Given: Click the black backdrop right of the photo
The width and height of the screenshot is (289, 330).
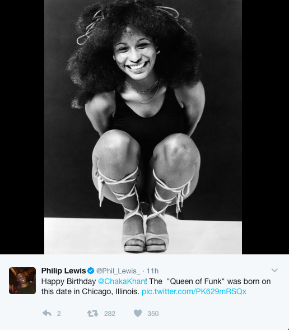Looking at the screenshot, I should 265,127.
